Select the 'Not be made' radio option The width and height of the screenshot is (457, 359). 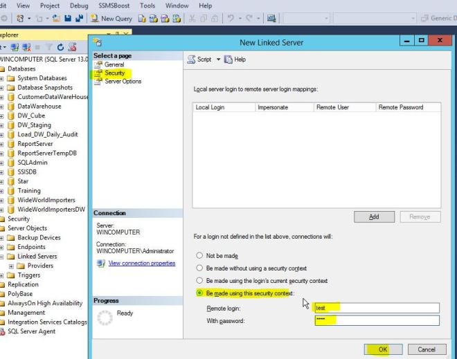199,256
